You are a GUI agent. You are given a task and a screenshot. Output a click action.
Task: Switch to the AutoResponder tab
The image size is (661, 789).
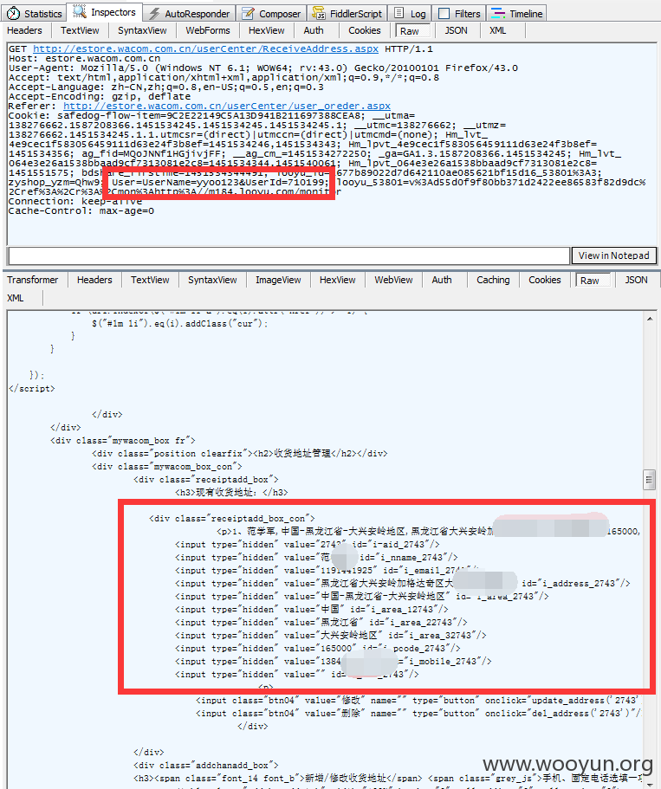pos(191,14)
